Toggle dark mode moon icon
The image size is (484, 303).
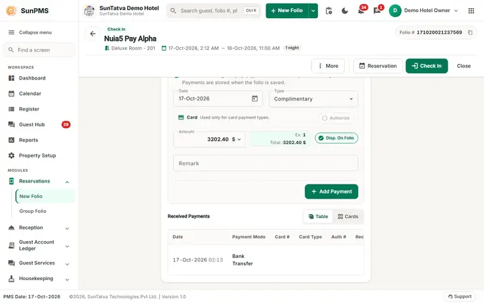(345, 11)
